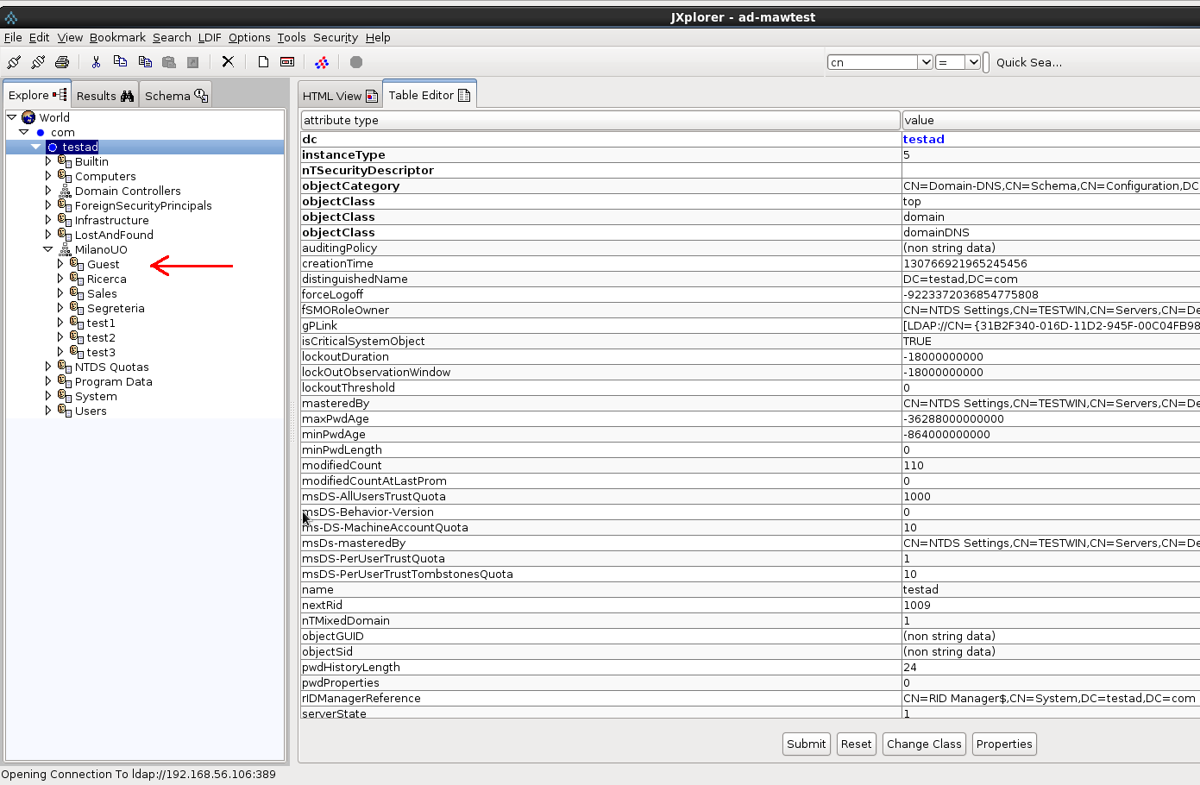This screenshot has height=785, width=1200.
Task: Expand the Computers container
Action: point(48,176)
